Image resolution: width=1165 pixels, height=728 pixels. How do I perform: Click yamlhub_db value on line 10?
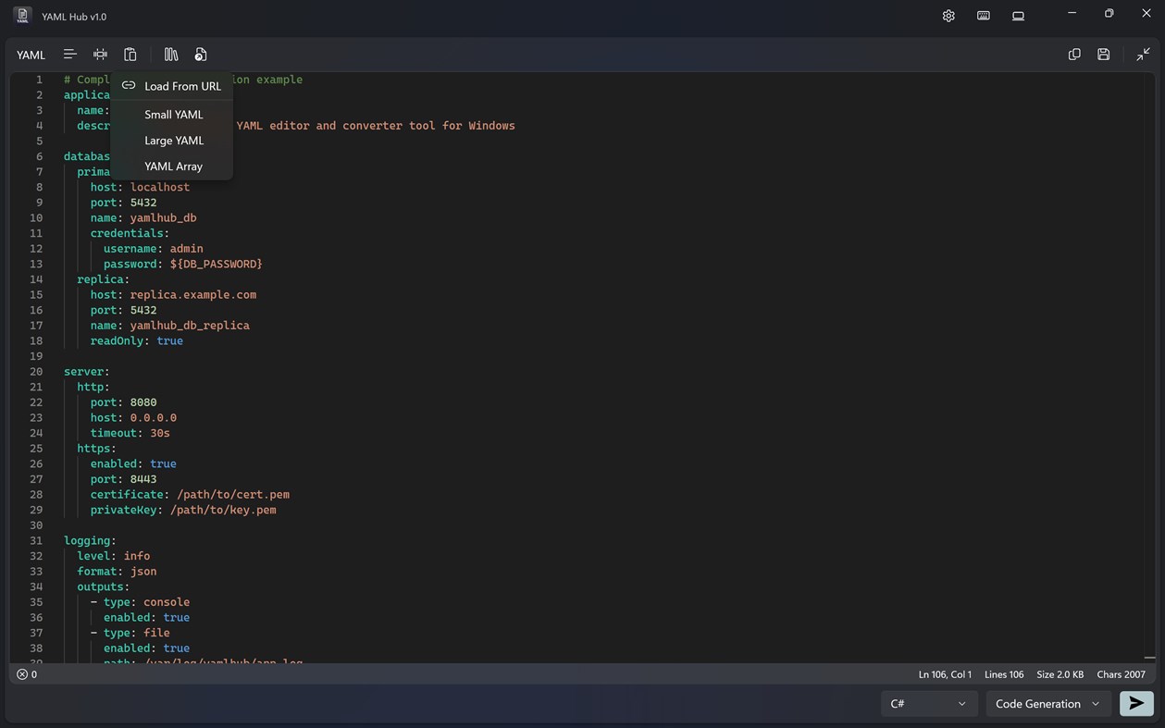163,218
